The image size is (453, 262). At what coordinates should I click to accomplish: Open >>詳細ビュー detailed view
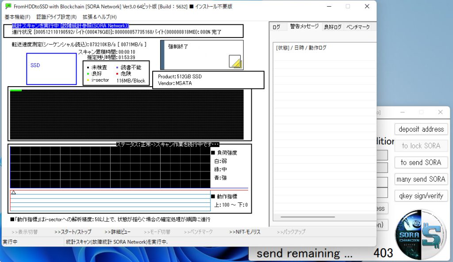coord(118,232)
